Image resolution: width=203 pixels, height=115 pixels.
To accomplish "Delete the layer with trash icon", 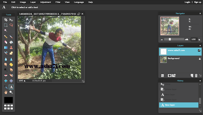I will pyautogui.click(x=196, y=75).
